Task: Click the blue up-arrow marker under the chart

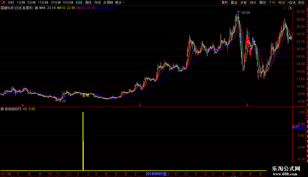Action: (23, 105)
